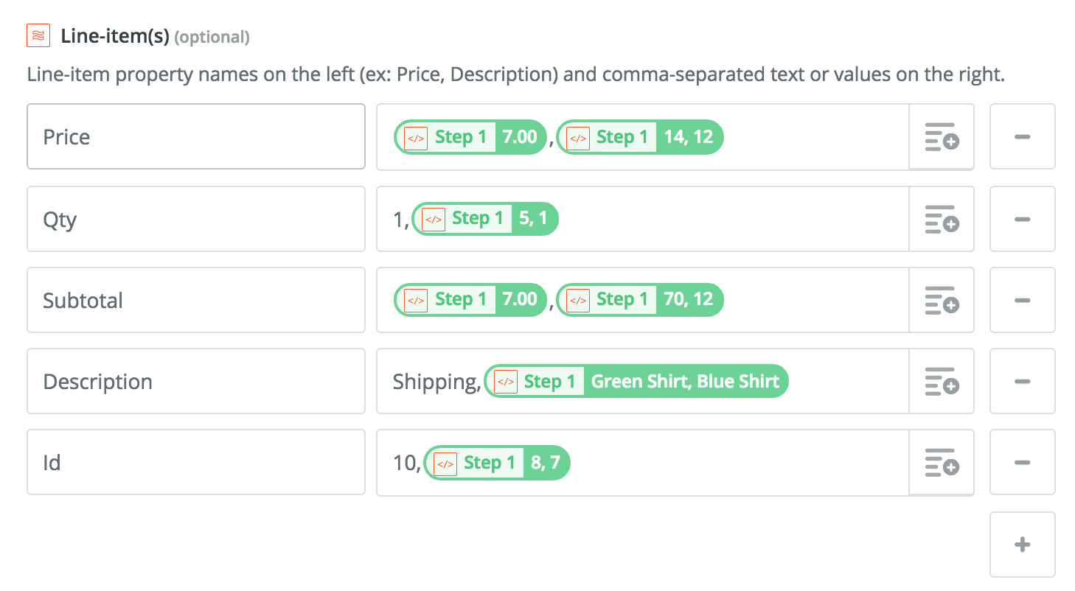The image size is (1075, 591).
Task: Click the insert-field icon in Price row
Action: [942, 137]
